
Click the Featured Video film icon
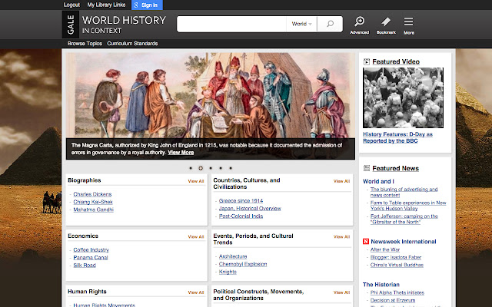click(x=367, y=61)
